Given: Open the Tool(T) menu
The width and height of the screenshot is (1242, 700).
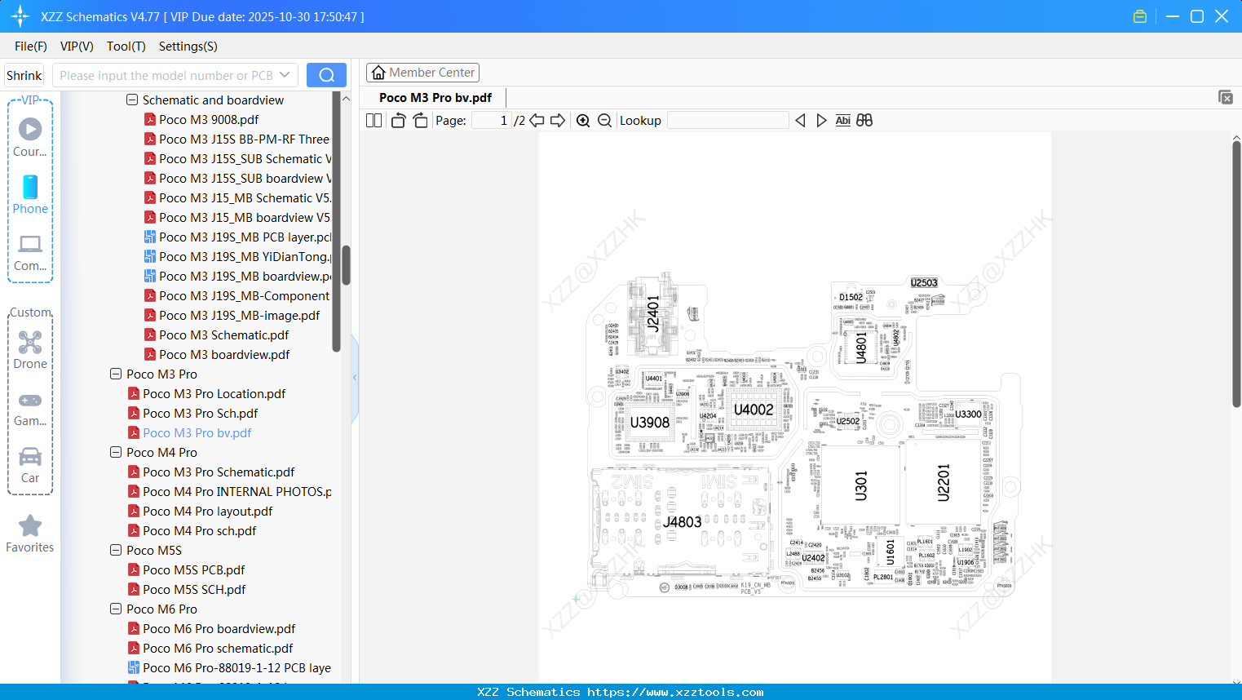Looking at the screenshot, I should [126, 47].
